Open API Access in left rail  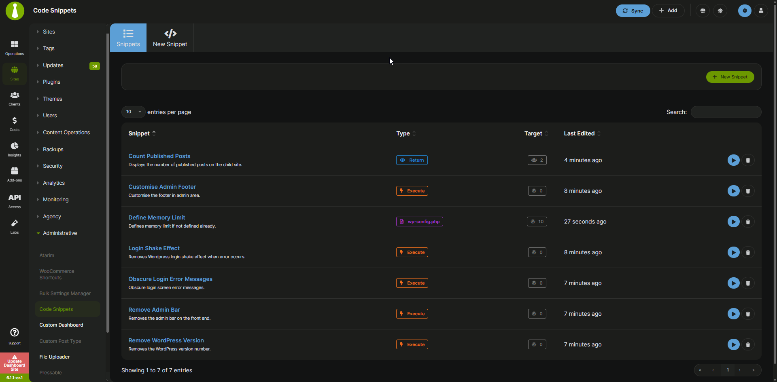15,201
